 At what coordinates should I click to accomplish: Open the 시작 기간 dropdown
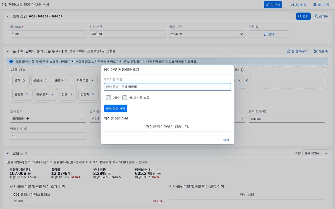coord(128,34)
